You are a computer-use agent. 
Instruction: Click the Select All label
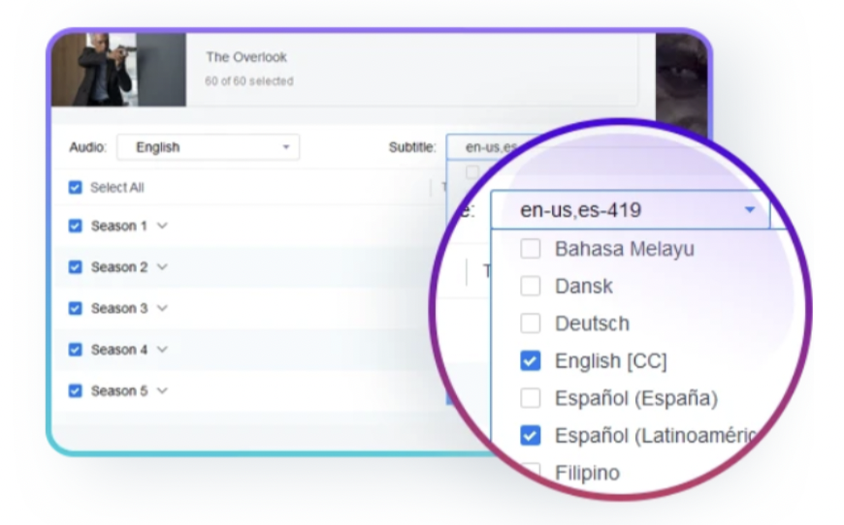(116, 188)
